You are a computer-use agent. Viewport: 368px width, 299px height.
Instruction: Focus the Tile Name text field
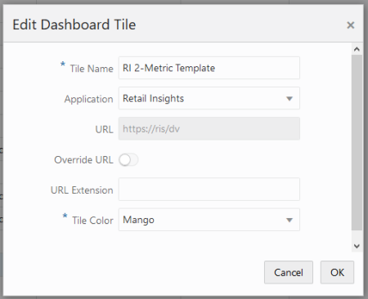[209, 68]
